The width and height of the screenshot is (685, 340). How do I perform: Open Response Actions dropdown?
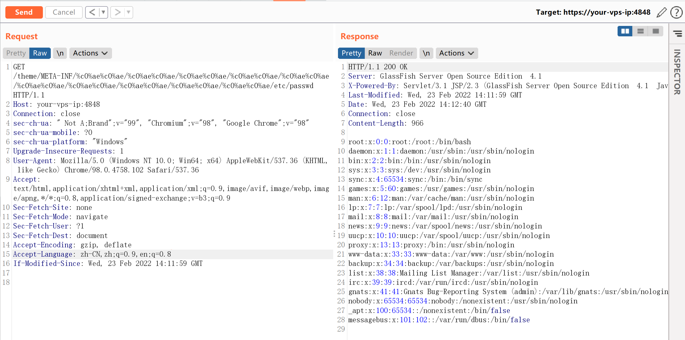tap(456, 53)
